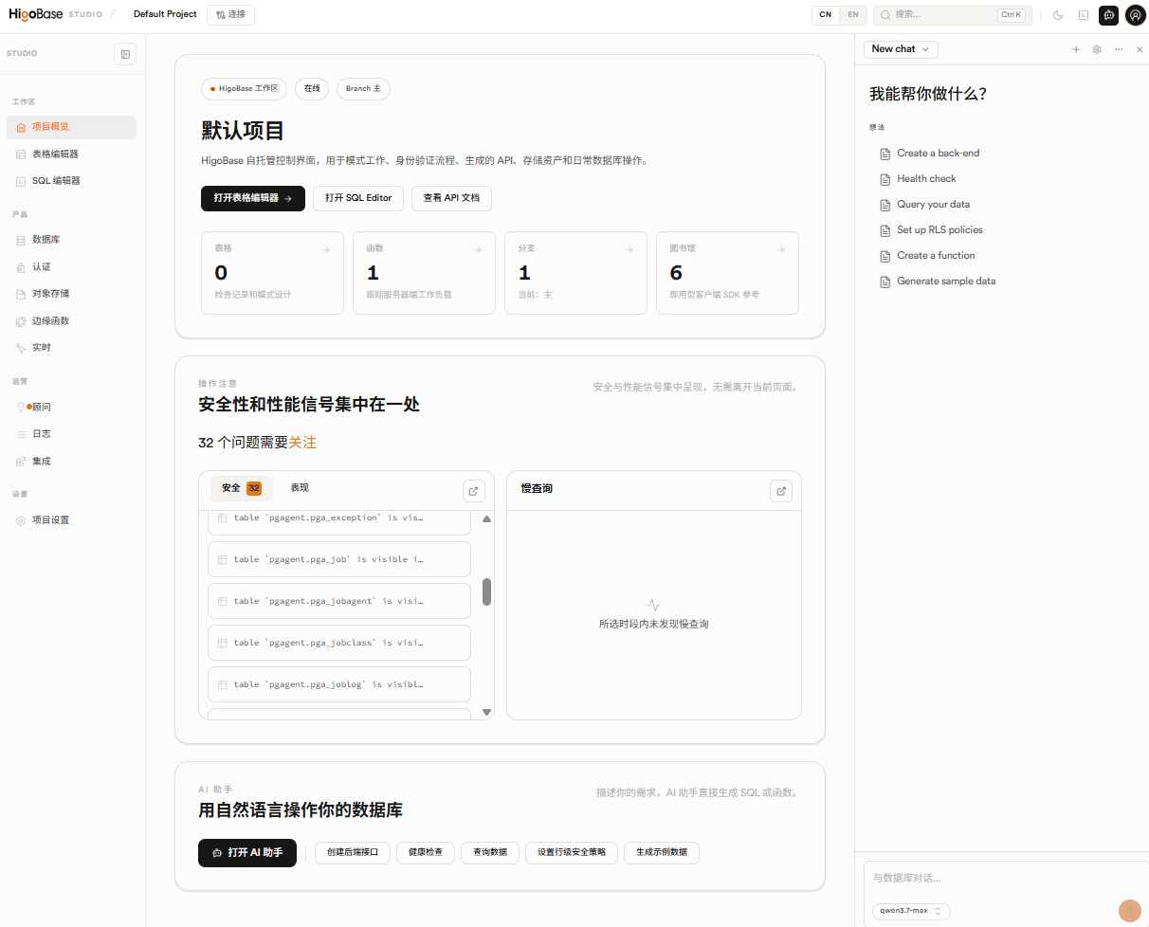The image size is (1149, 927).
Task: Send the chat message arrow button
Action: pos(1130,911)
